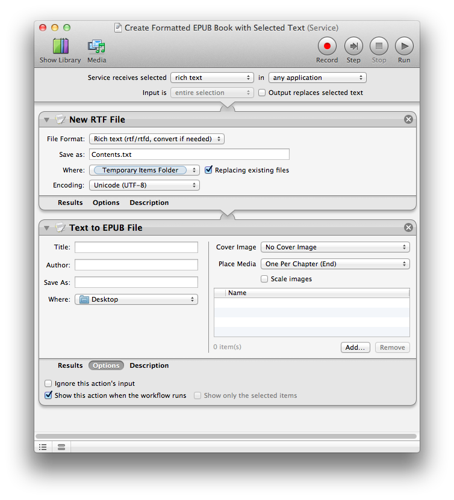Remove the Text to EPUB File action
The height and width of the screenshot is (500, 454).
(408, 227)
